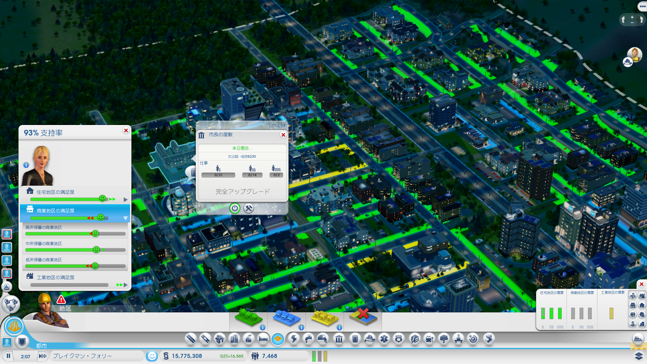Image resolution: width=647 pixels, height=364 pixels.
Task: Select the 都市 tab label
Action: click(x=41, y=346)
